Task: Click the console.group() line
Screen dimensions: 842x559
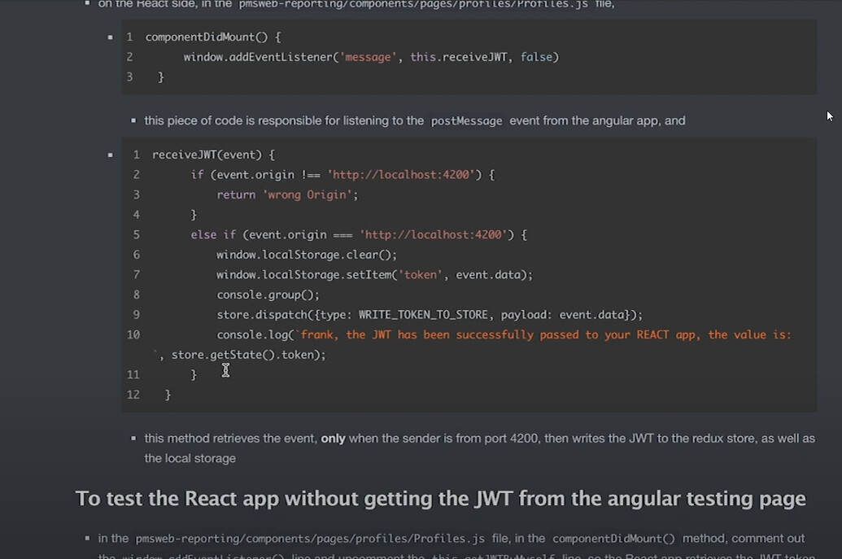Action: pyautogui.click(x=268, y=295)
